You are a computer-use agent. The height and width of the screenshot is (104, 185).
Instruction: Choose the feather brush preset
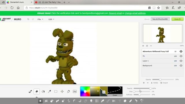[x=103, y=101]
